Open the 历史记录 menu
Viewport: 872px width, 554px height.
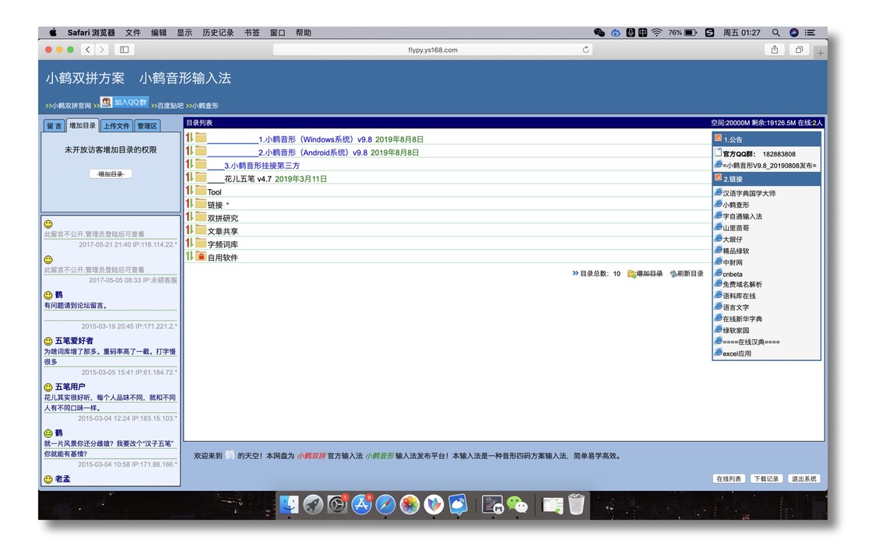217,33
